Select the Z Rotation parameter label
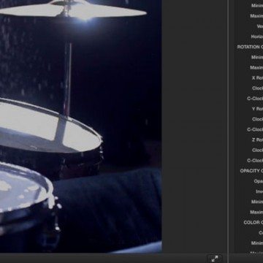263x263 pixels. click(257, 140)
